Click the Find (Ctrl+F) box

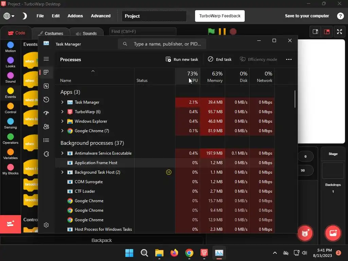point(143,32)
